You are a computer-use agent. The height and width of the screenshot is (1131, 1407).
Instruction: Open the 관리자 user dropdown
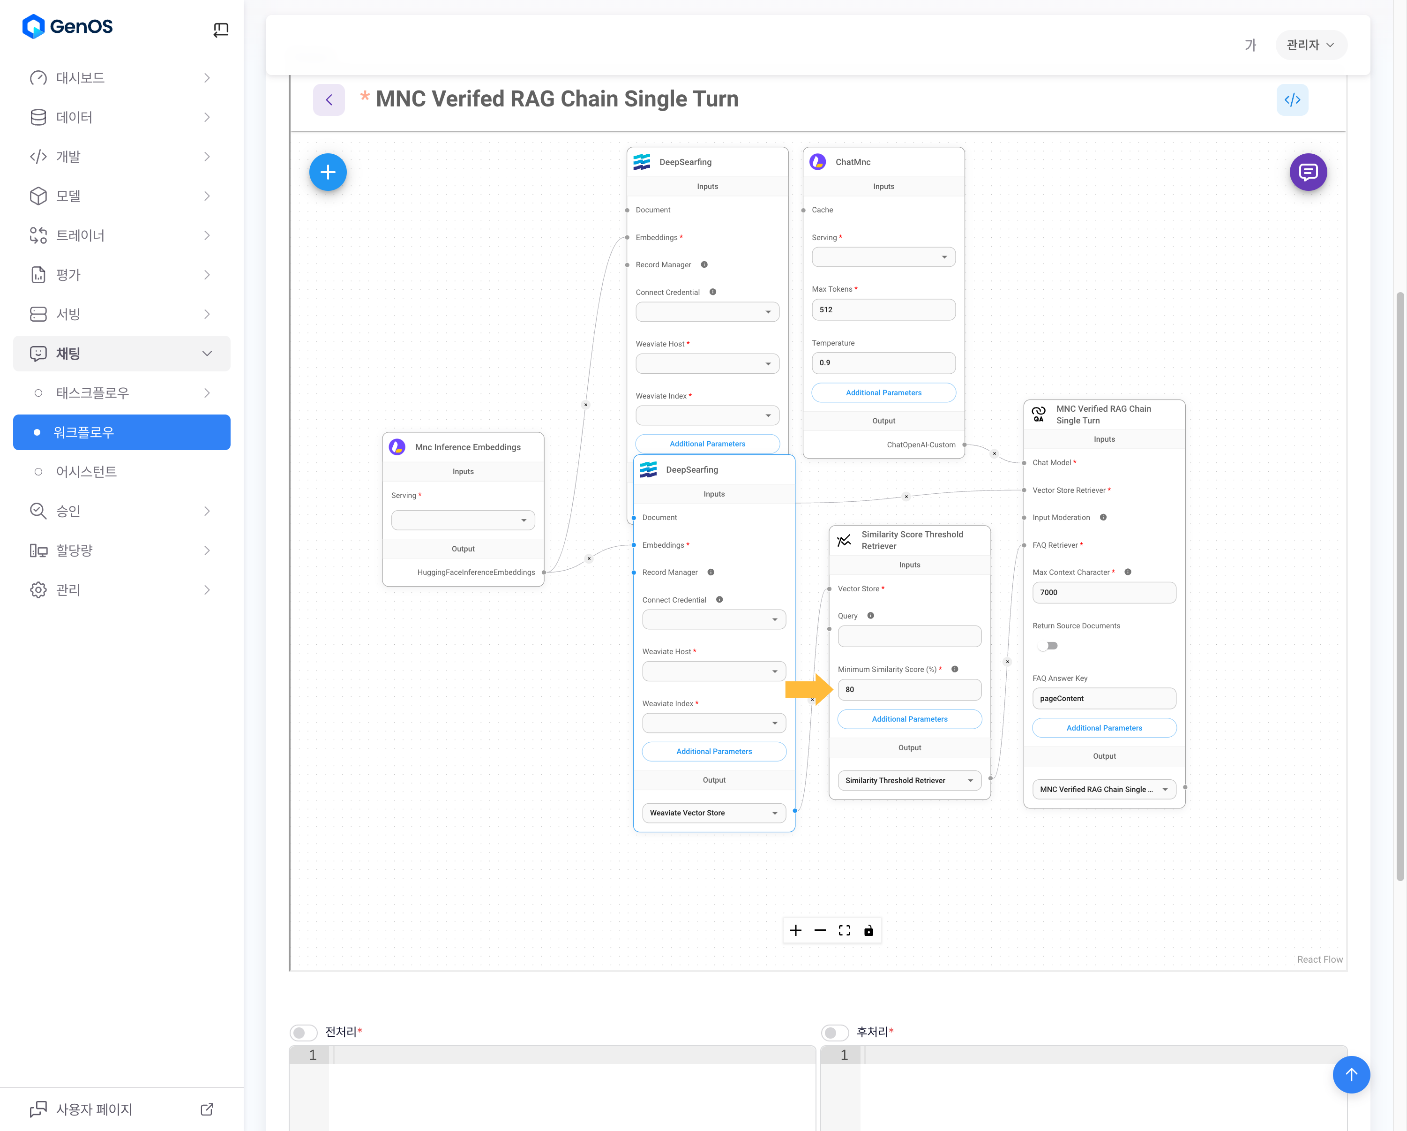1310,45
